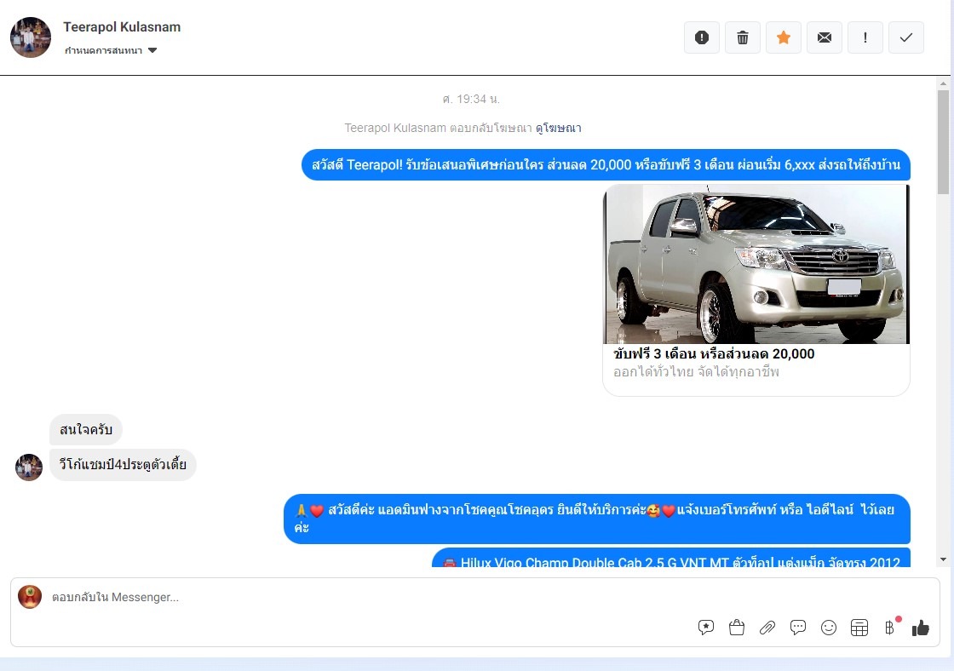This screenshot has height=671, width=954.
Task: Click the scrollbar up arrow
Action: click(x=943, y=83)
